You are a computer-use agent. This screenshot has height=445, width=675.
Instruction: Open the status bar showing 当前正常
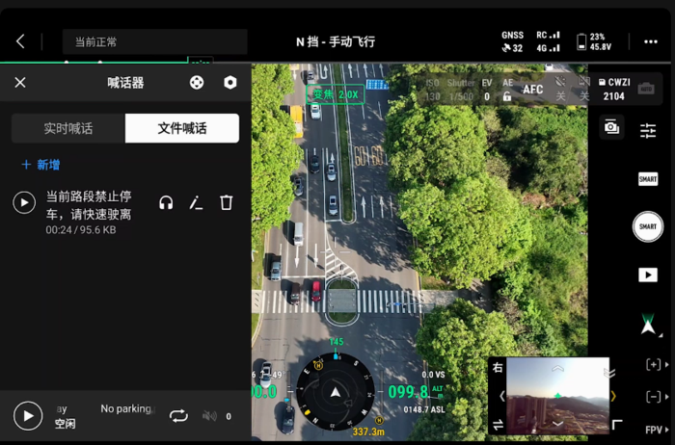(155, 41)
